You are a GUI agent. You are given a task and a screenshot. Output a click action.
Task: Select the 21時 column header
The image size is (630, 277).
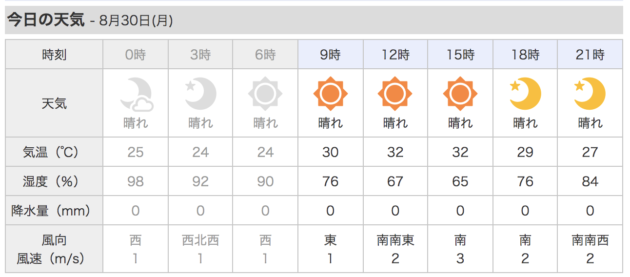pos(590,55)
